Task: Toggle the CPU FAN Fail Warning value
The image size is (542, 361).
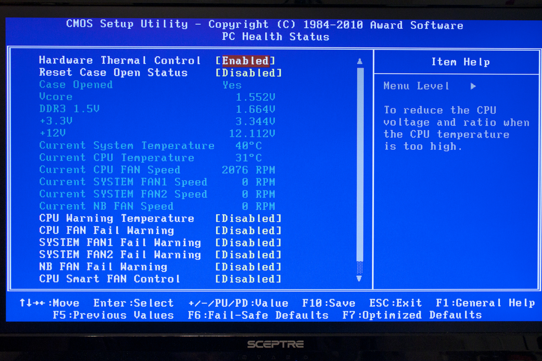Action: (249, 231)
